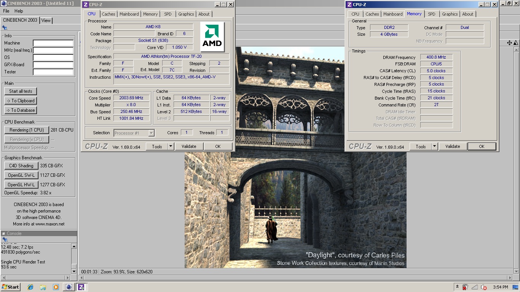Select the CINEBENCH 2003 tab

20,20
